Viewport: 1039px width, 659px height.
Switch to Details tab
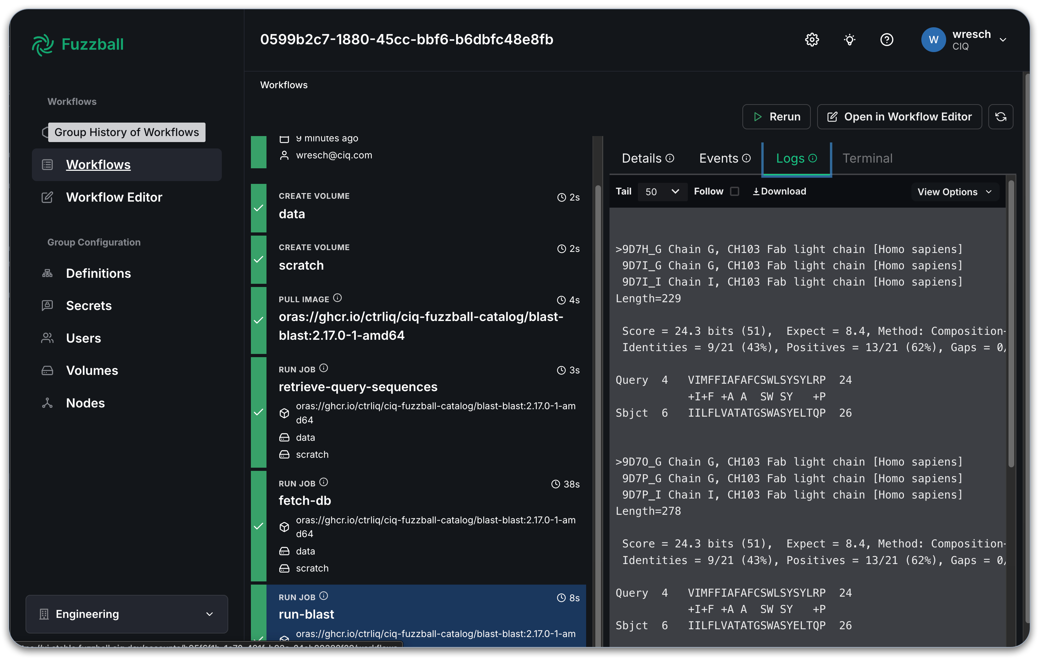[x=648, y=158]
